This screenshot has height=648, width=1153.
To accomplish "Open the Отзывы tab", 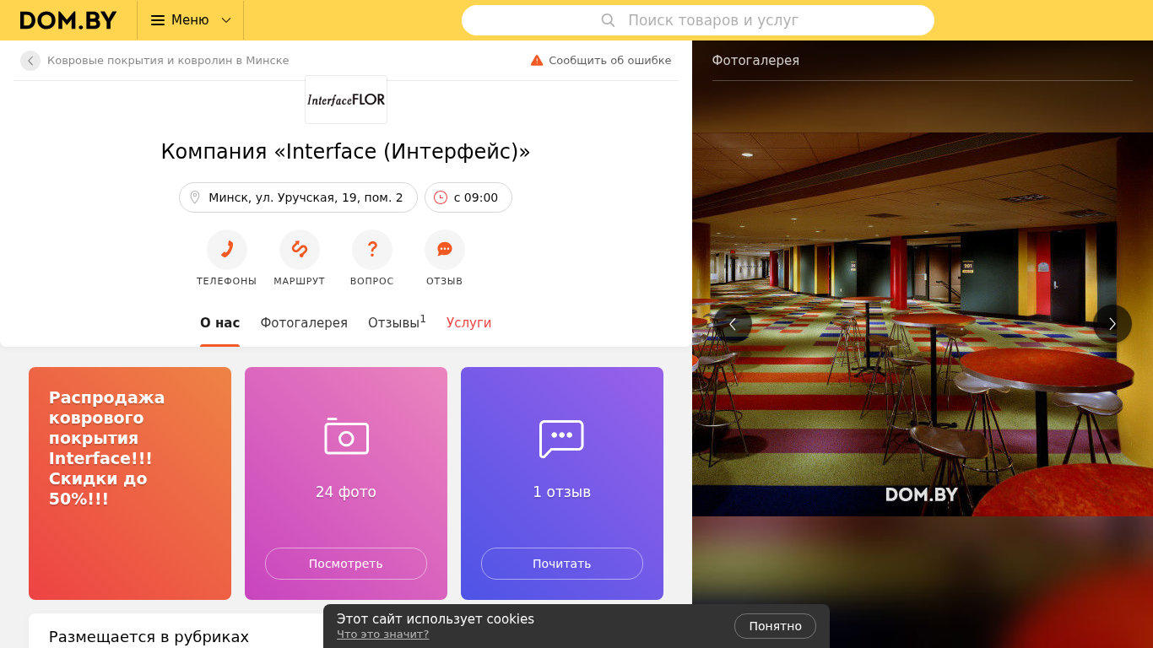I will coord(397,322).
